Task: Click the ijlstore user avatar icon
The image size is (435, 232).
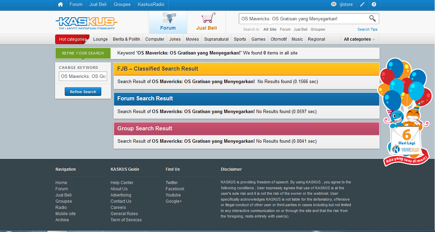Action: 333,4
